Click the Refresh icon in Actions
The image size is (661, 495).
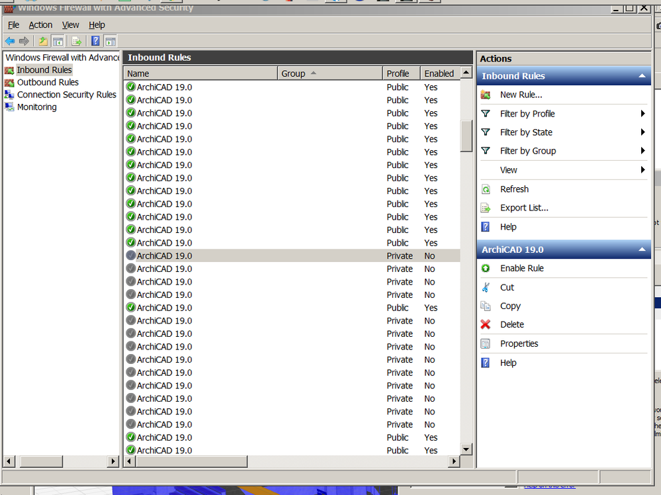coord(486,189)
